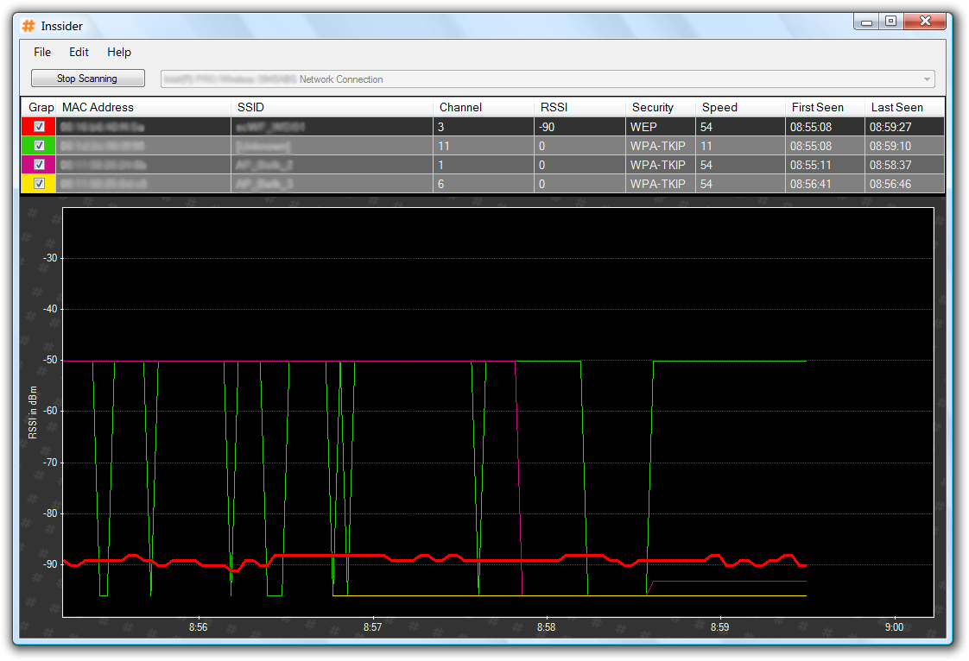Click the WPA-TKIP cell in channel 11 row
This screenshot has width=969, height=661.
point(661,146)
